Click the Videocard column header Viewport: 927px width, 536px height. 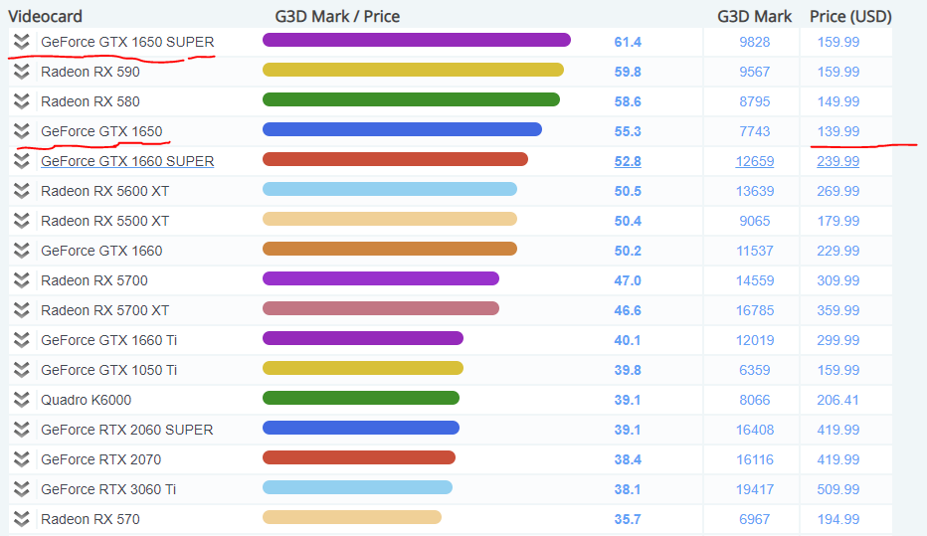45,17
